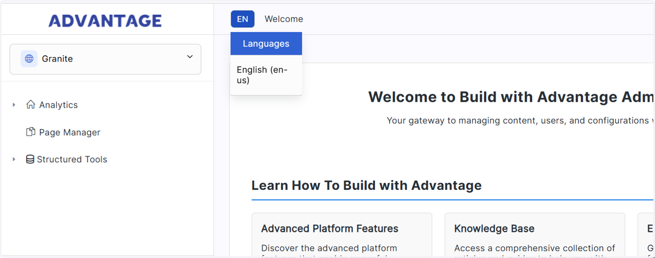655x258 pixels.
Task: Click 'Access a comprehensive collection of' text
Action: [535, 248]
